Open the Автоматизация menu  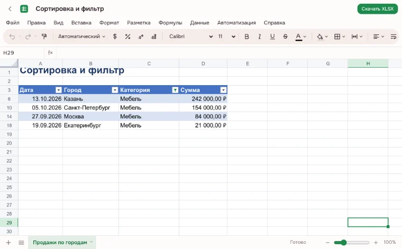tap(236, 23)
